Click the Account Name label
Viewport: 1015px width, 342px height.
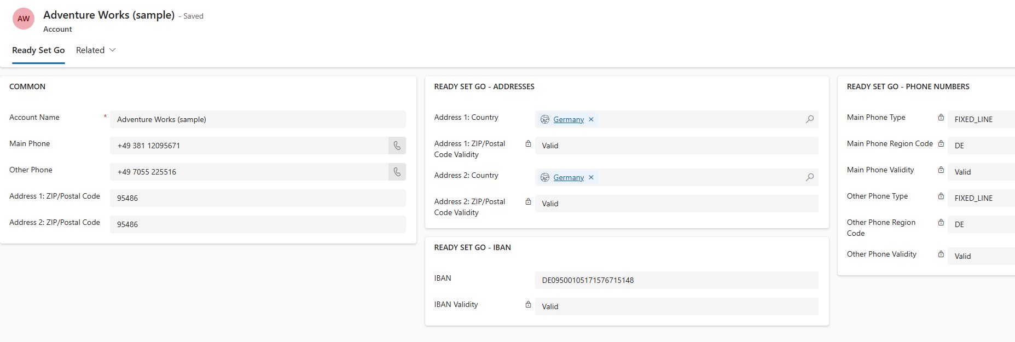(34, 117)
